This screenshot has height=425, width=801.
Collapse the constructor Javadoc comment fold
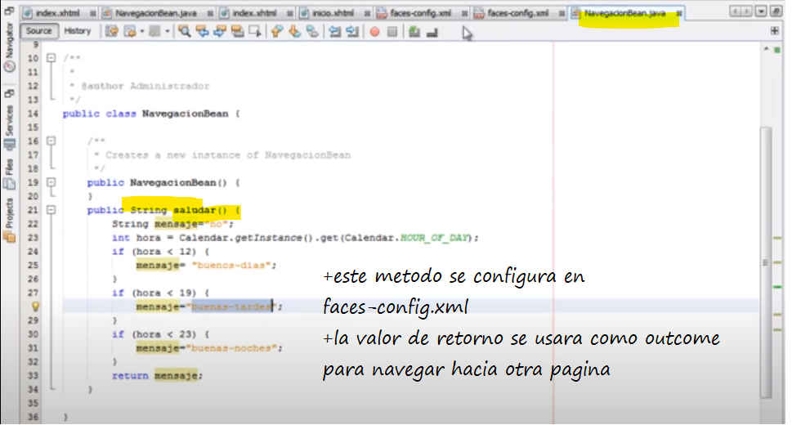(x=51, y=141)
